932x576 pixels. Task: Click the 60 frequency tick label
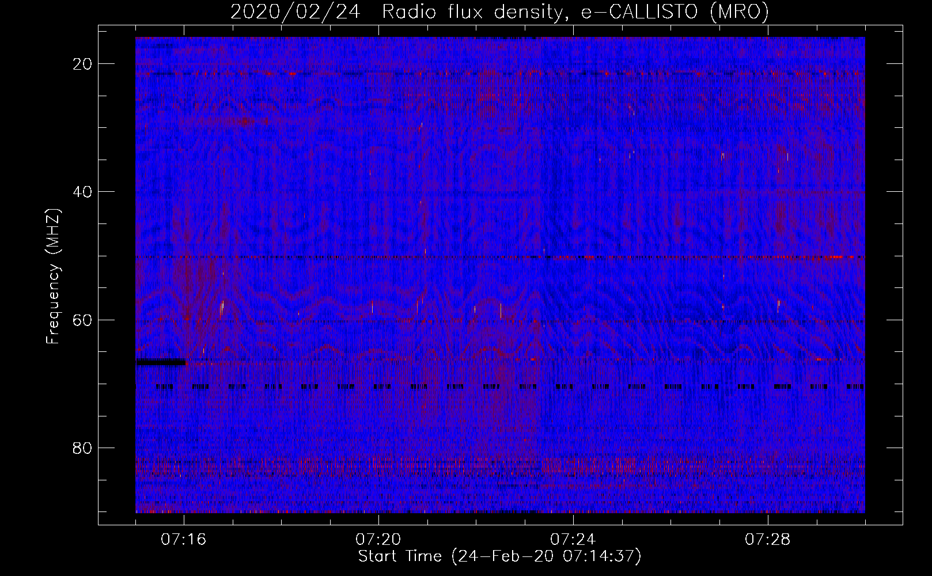point(83,320)
